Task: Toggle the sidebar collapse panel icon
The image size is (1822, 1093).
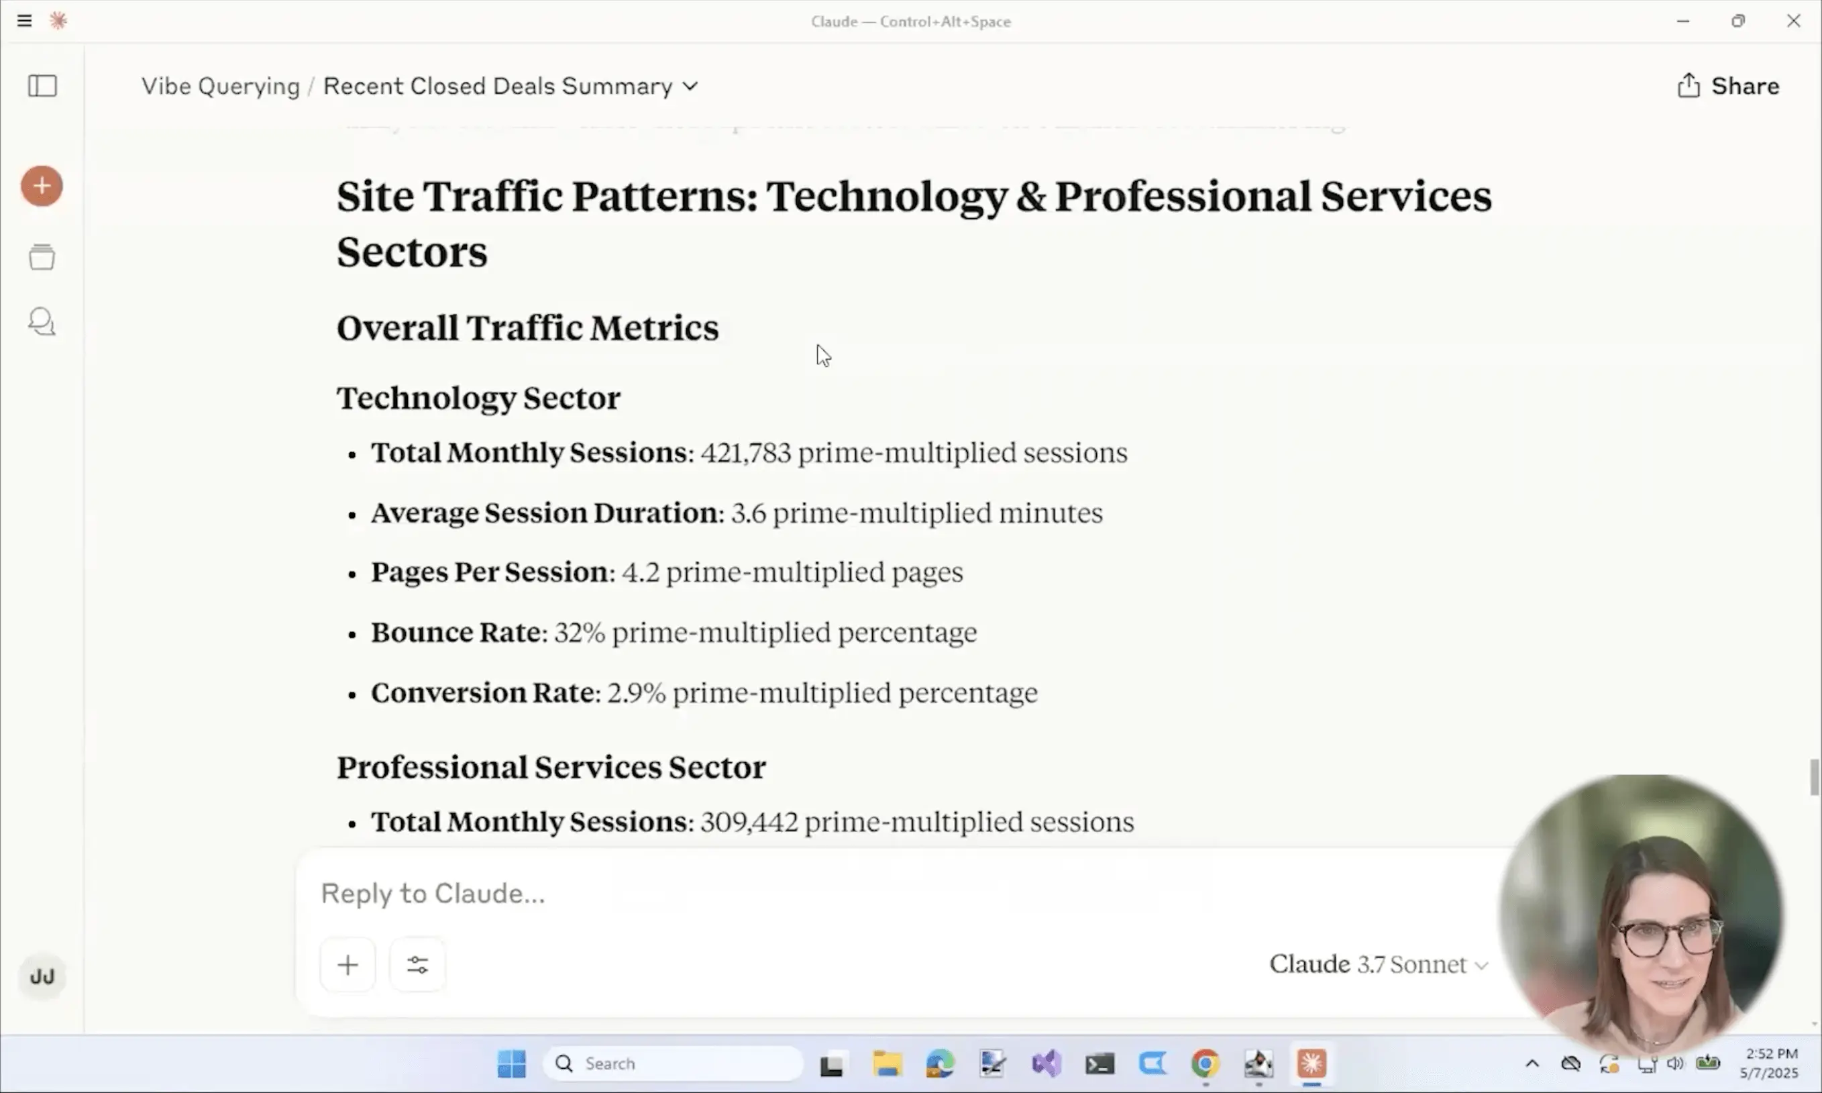Action: pos(42,86)
